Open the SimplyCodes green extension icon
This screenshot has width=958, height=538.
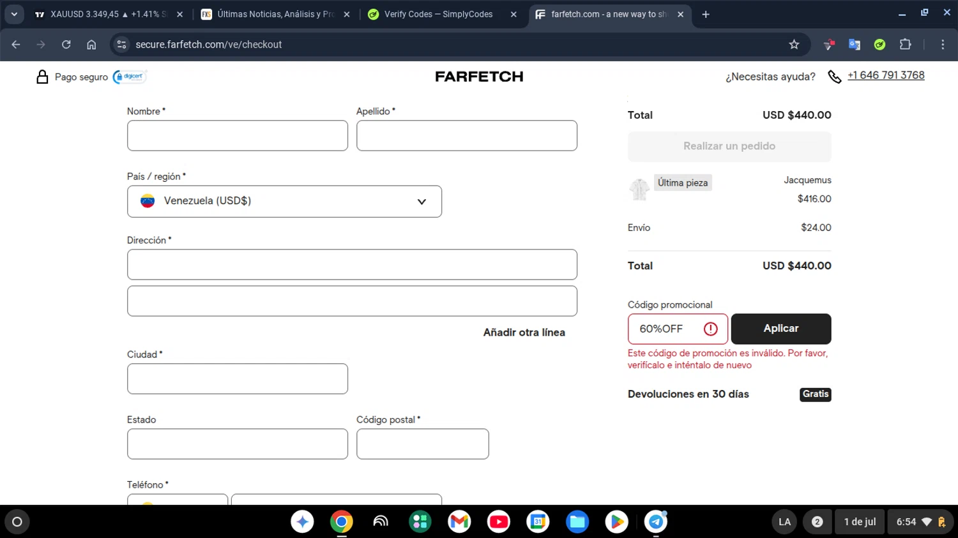(x=879, y=45)
